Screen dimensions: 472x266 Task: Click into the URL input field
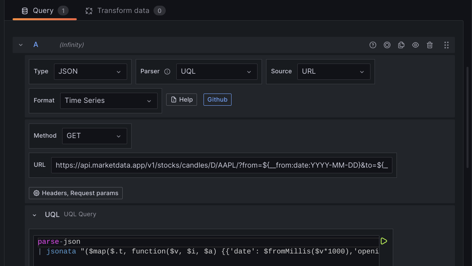(x=221, y=165)
